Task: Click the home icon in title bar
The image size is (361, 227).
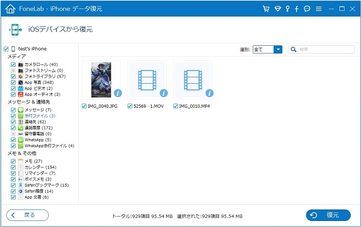Action: click(10, 9)
